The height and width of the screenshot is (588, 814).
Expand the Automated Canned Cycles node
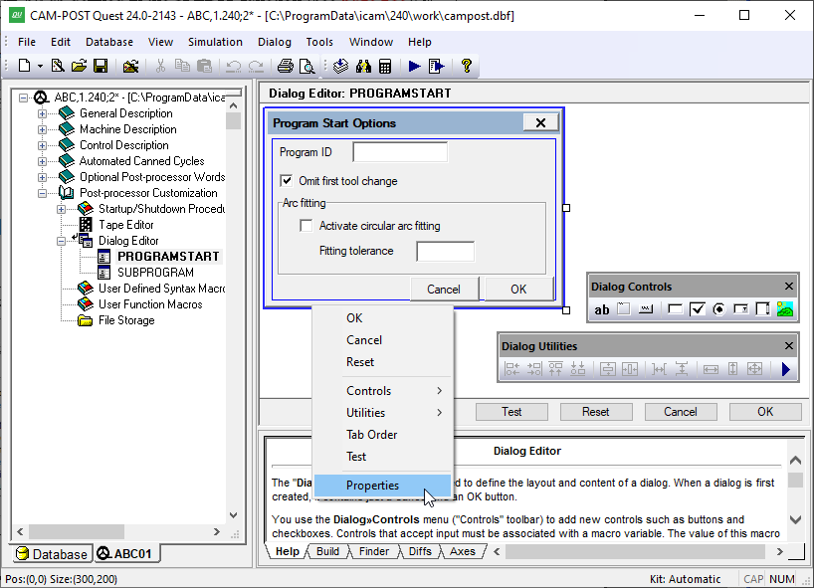(42, 161)
